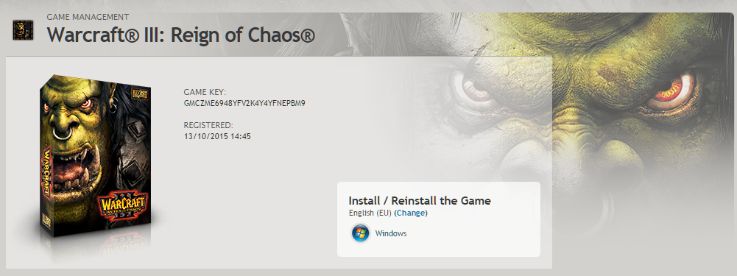Screen dimensions: 737x276
Task: Click the small Warcraft III icon beside title
Action: pyautogui.click(x=23, y=30)
